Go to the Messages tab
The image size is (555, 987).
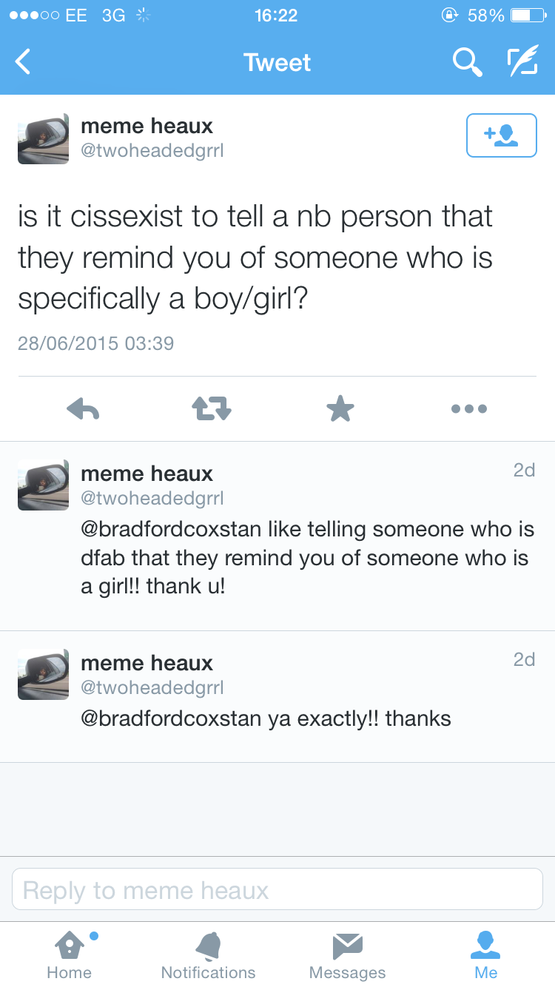[x=347, y=956]
